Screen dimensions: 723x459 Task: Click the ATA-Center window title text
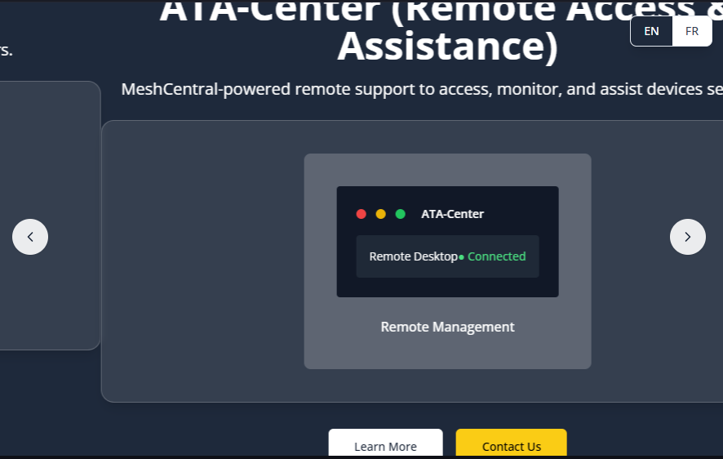tap(452, 214)
